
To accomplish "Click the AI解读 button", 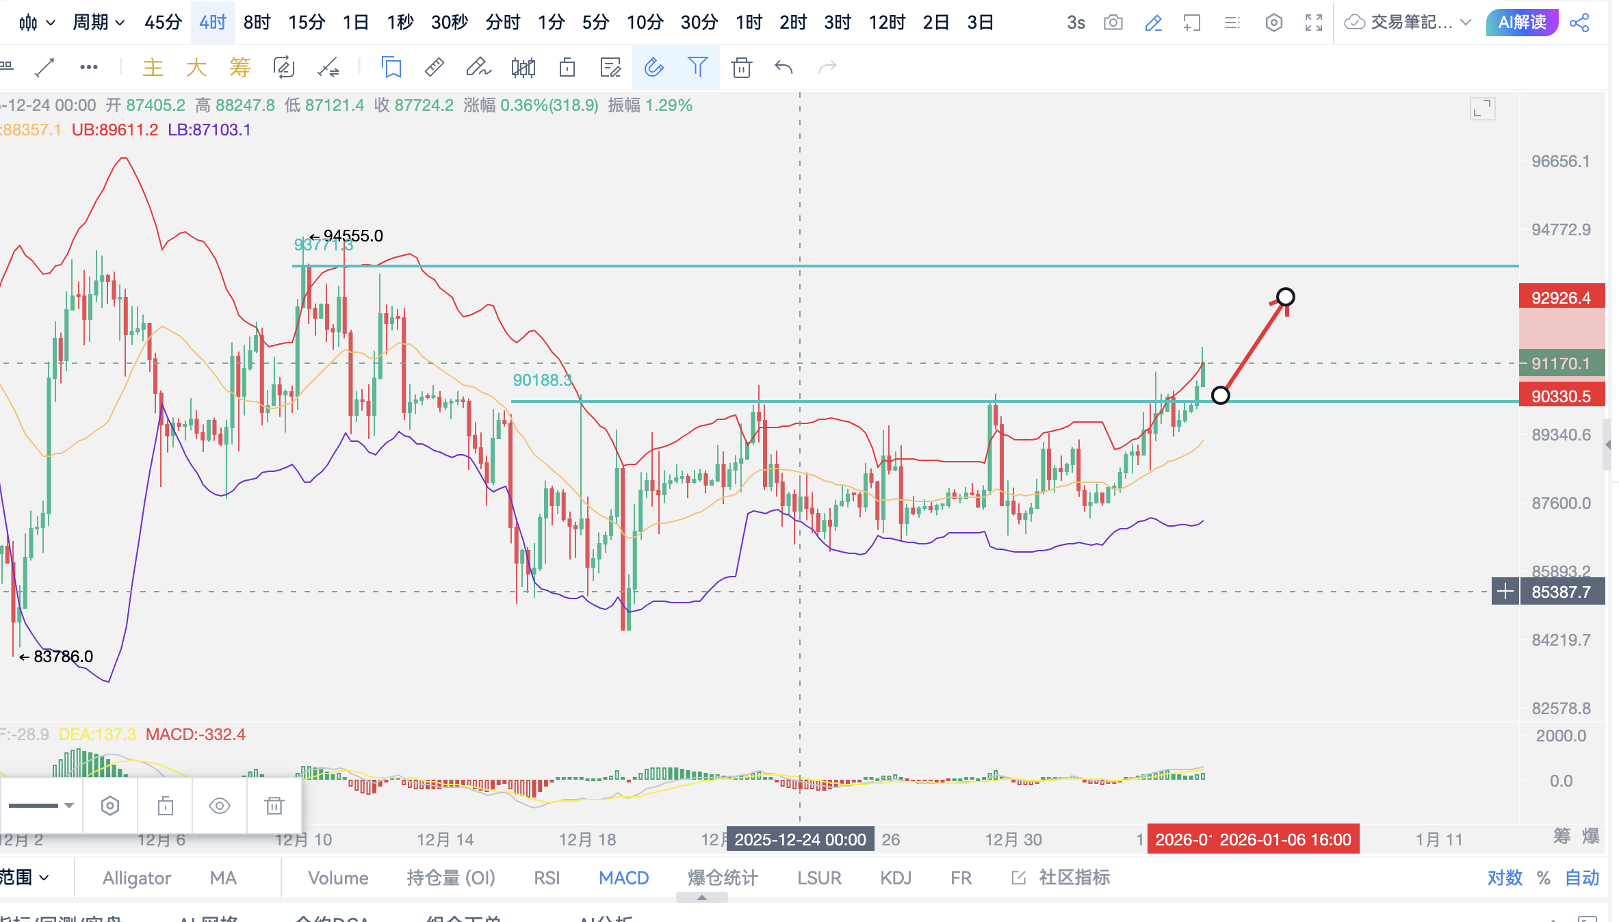I will (1522, 23).
